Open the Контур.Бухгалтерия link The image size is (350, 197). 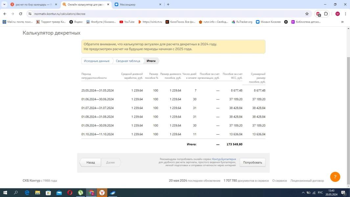[x=224, y=159]
